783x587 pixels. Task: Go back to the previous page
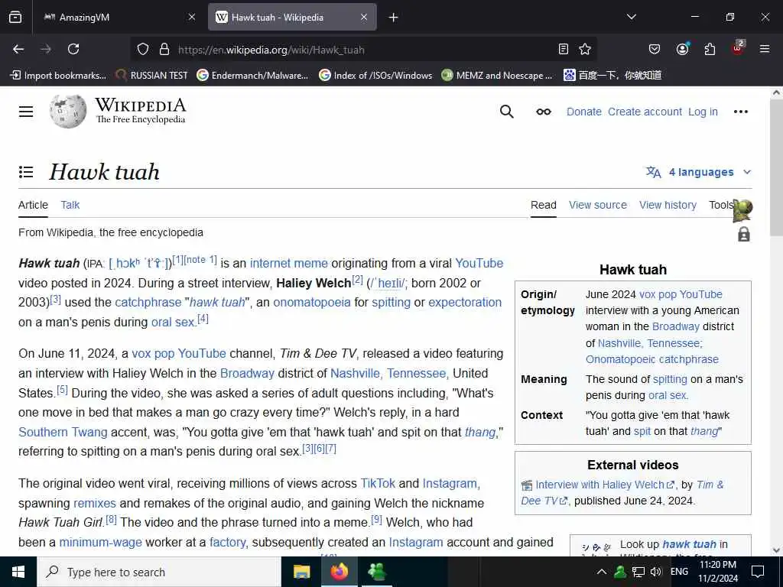click(18, 49)
